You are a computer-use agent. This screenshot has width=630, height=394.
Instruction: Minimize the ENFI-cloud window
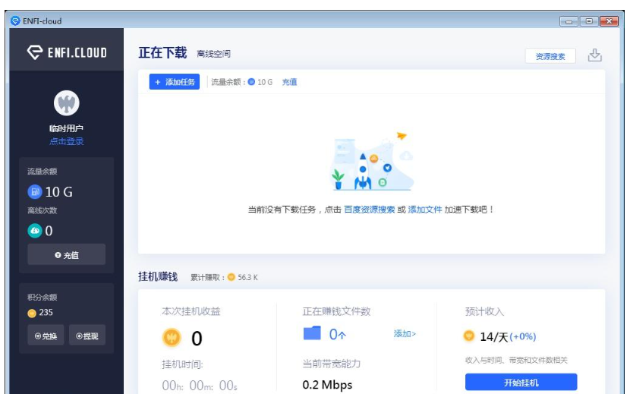[x=569, y=21]
